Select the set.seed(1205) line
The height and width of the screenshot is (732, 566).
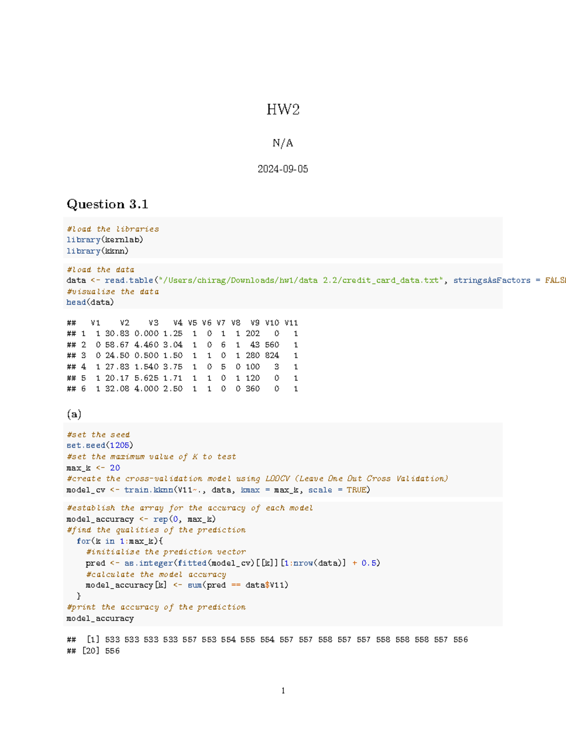99,445
